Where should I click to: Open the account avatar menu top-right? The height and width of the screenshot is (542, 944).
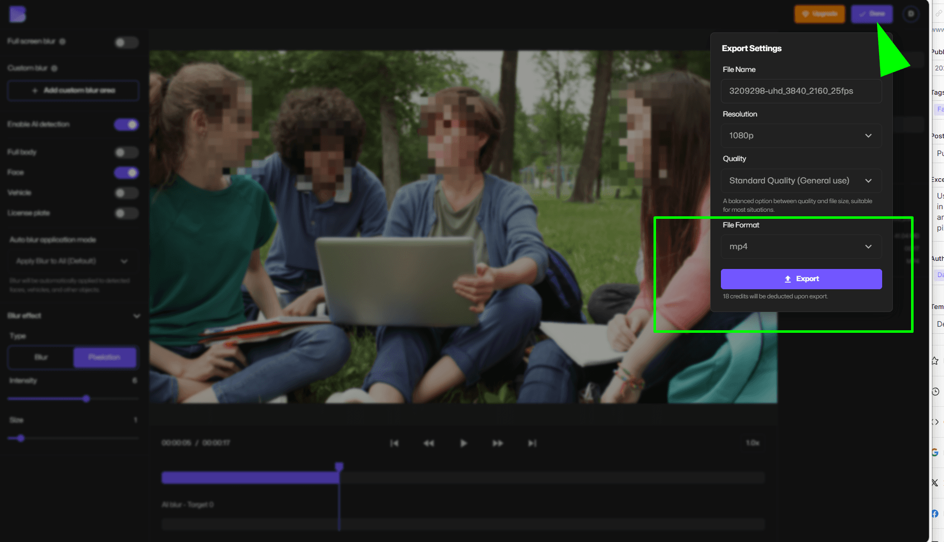[x=910, y=14]
